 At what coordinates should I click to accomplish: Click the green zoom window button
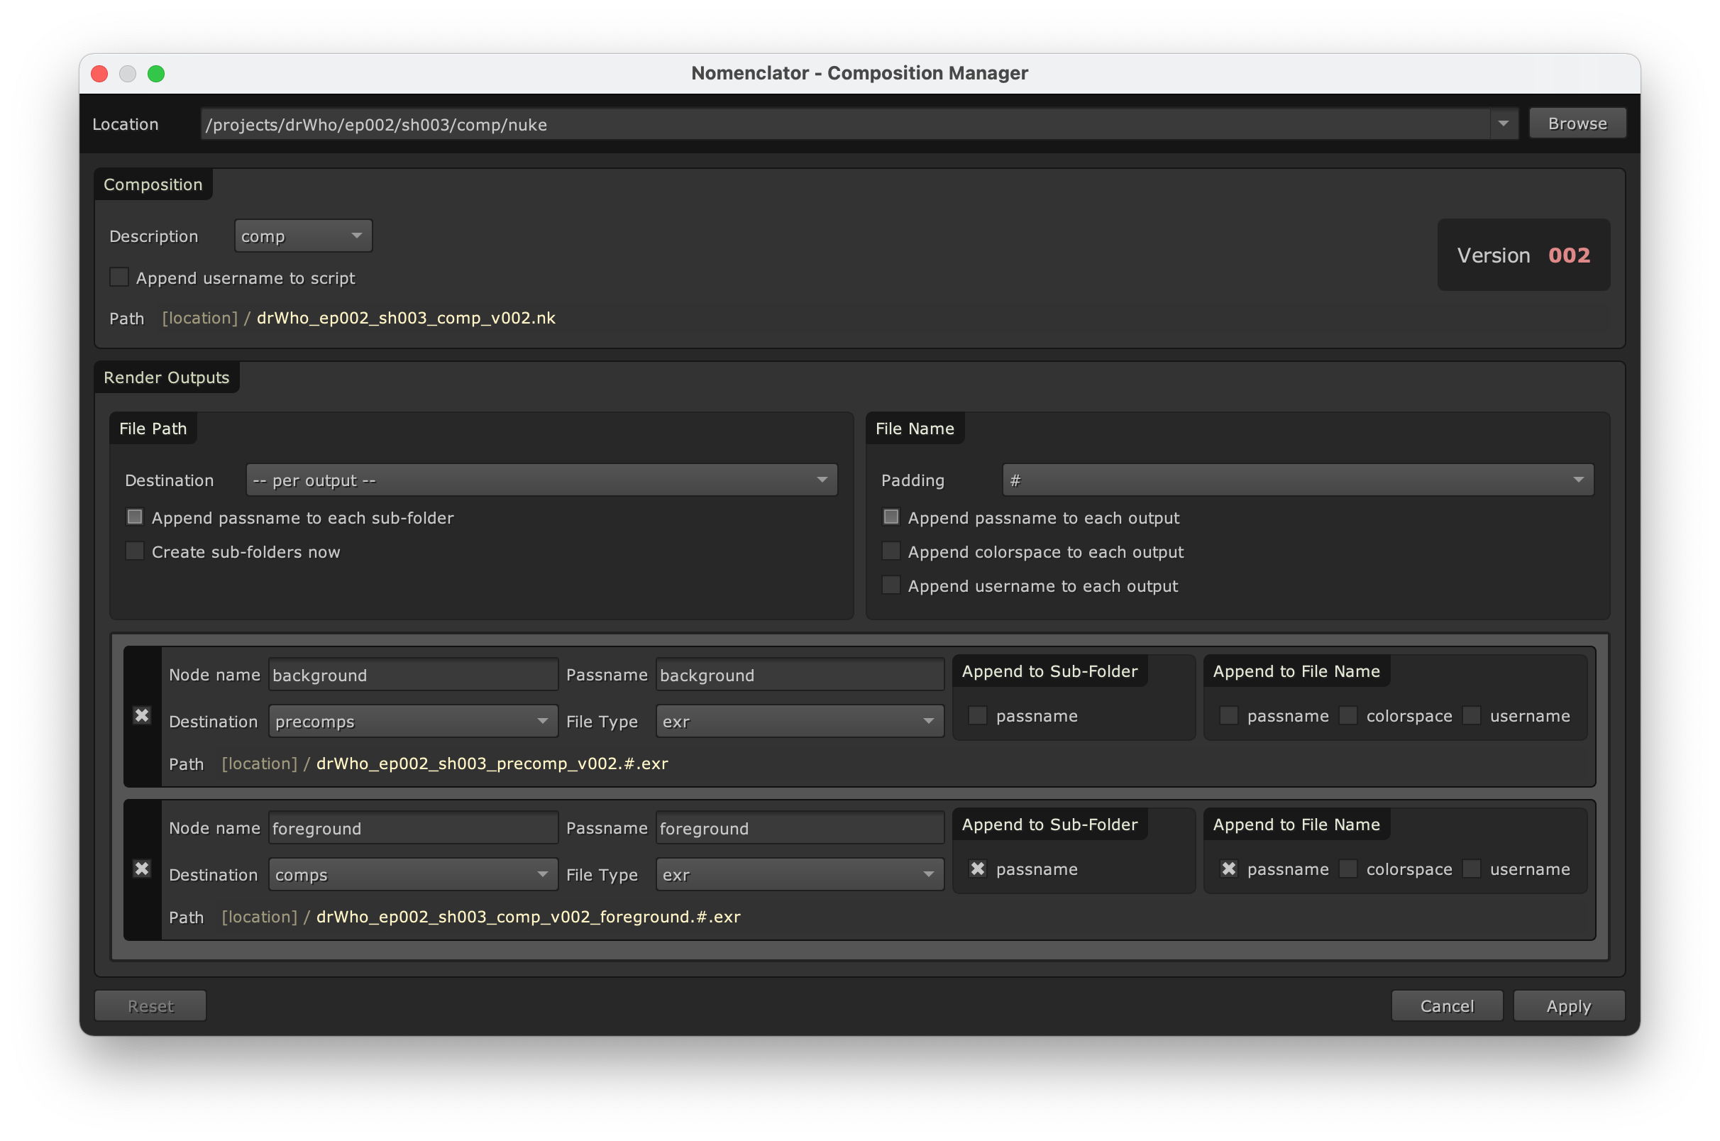[155, 74]
